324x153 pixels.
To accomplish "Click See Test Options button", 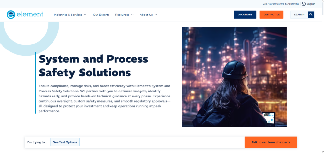I will (65, 142).
